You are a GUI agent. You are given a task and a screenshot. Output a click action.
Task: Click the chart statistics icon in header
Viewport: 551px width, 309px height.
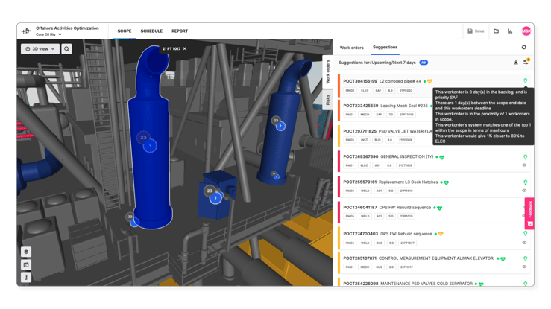(x=510, y=31)
